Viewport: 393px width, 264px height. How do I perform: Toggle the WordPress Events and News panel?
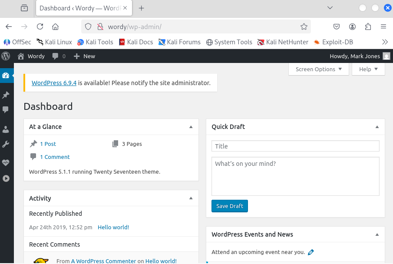377,234
